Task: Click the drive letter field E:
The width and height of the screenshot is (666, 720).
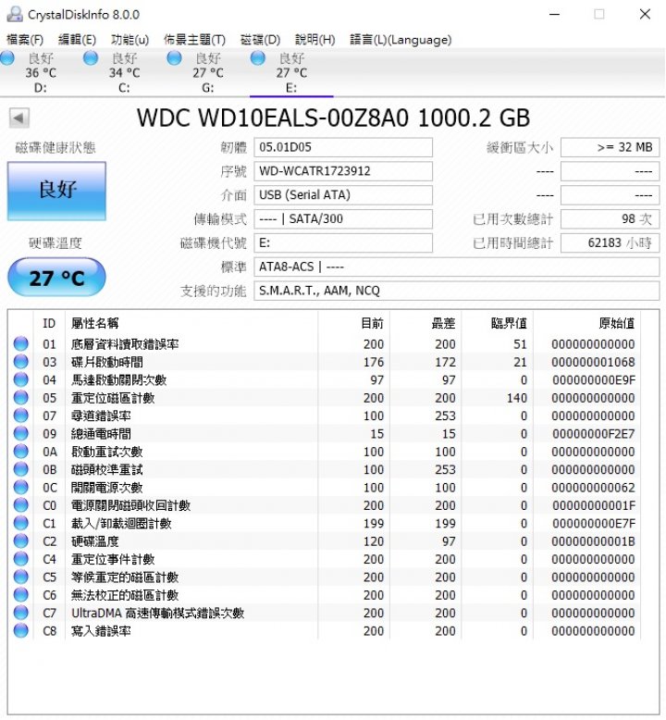Action: point(343,242)
